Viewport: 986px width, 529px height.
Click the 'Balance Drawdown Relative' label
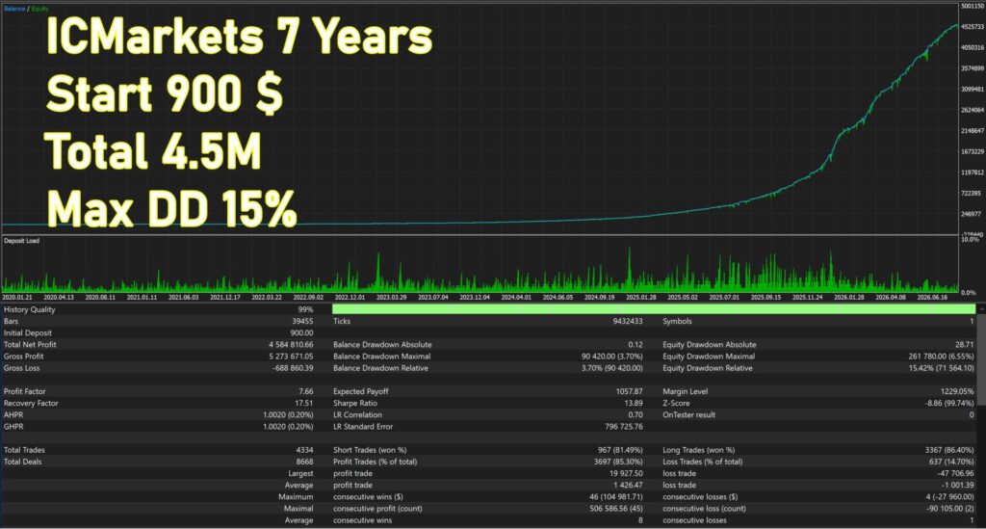[380, 368]
